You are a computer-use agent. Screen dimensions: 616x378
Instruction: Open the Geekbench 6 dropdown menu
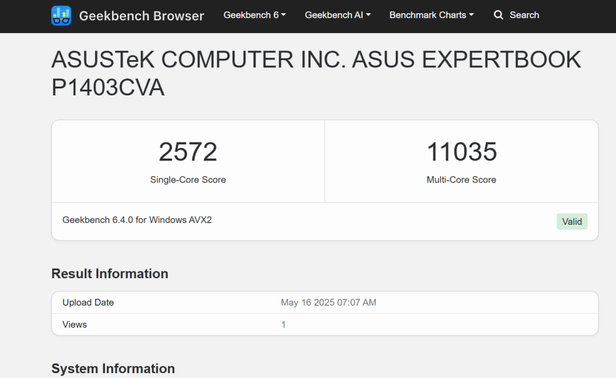pyautogui.click(x=254, y=14)
